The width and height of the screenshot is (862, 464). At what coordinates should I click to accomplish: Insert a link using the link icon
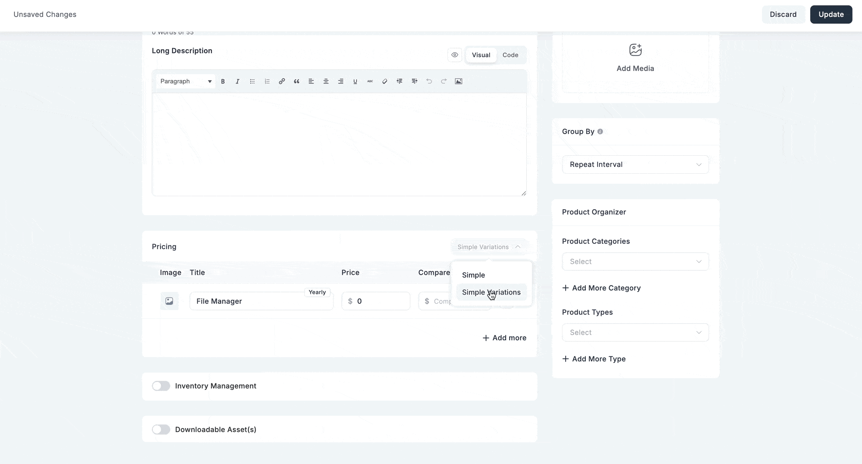[x=282, y=82]
